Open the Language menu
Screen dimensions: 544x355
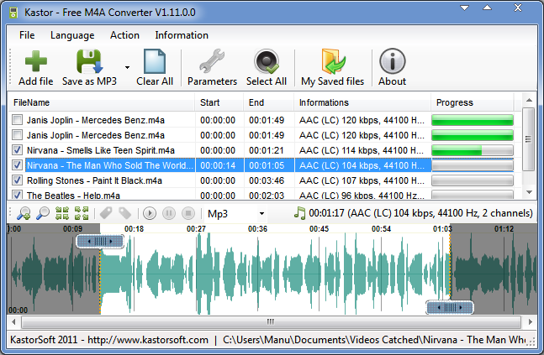[x=72, y=35]
